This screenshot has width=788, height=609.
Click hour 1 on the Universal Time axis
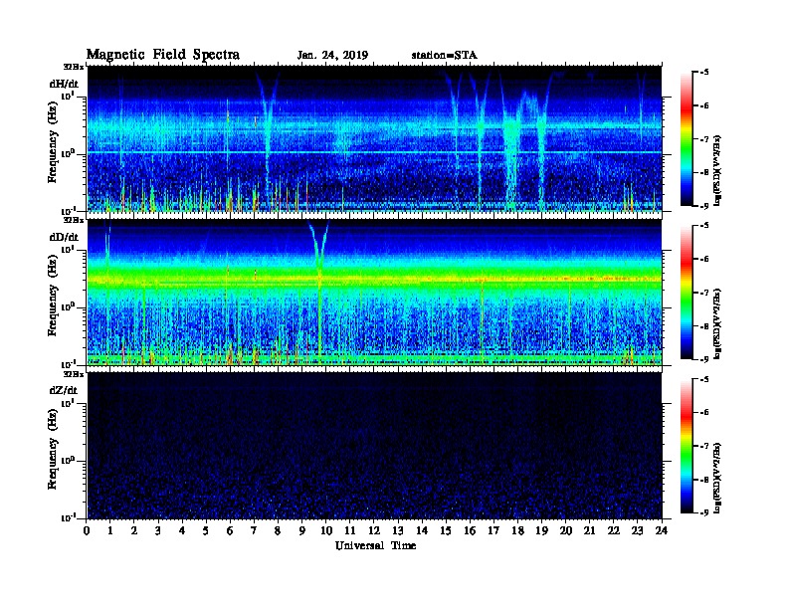(x=110, y=531)
